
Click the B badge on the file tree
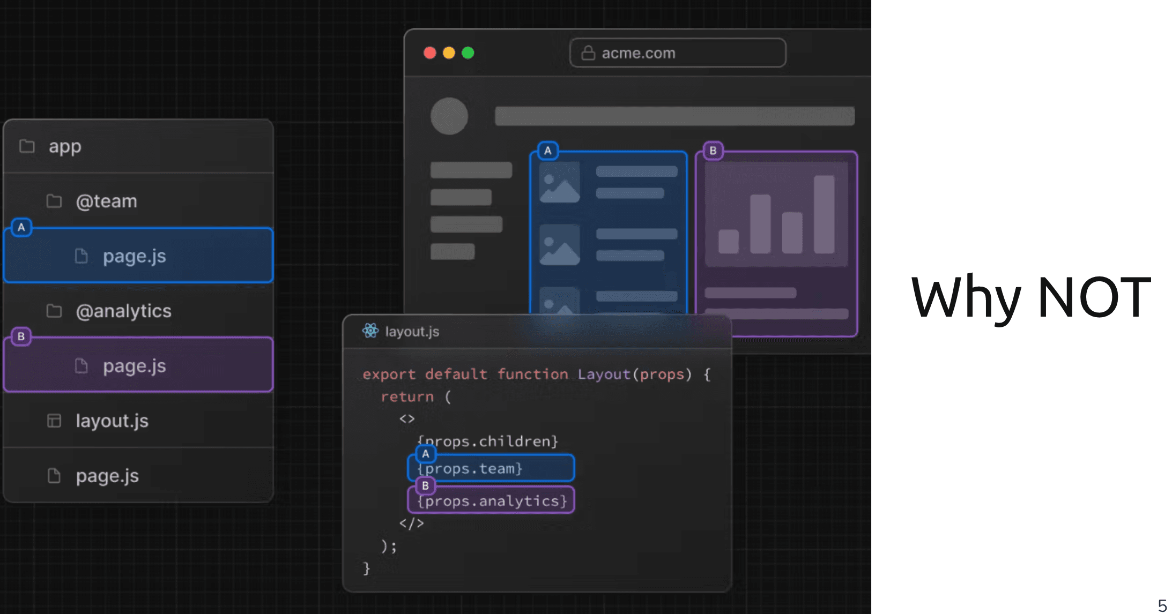[x=21, y=336]
